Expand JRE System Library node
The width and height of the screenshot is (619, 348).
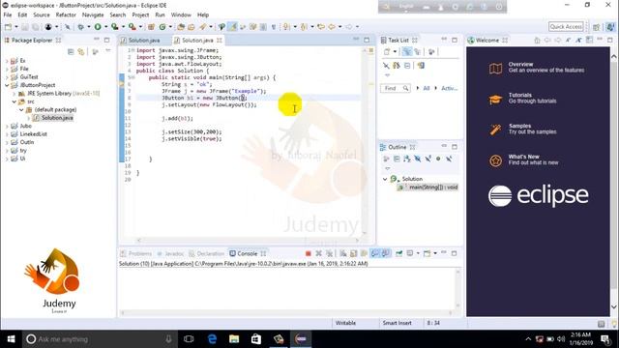15,94
